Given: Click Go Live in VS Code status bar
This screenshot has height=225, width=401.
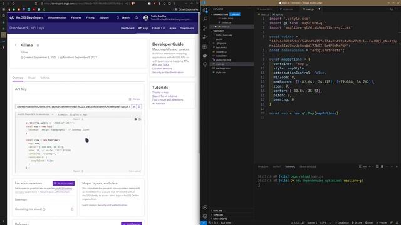Looking at the screenshot, I should (x=357, y=222).
